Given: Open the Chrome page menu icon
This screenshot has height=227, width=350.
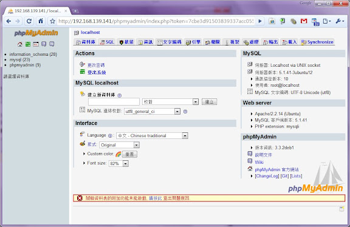Looking at the screenshot, I should coord(327,21).
